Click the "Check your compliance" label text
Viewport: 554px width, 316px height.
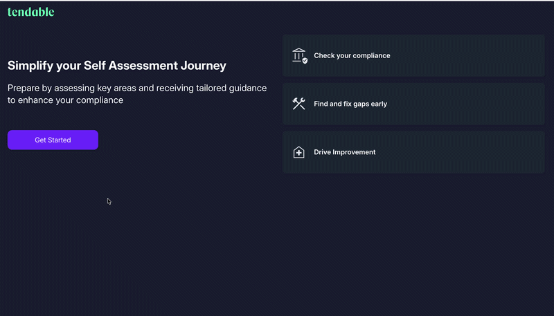[352, 55]
